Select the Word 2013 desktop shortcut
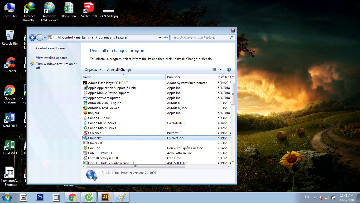The image size is (362, 204). (10, 120)
